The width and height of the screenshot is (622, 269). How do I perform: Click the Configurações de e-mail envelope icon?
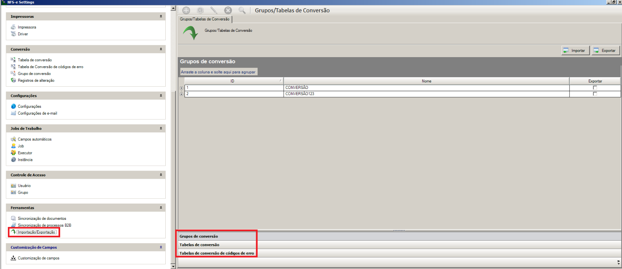[13, 113]
